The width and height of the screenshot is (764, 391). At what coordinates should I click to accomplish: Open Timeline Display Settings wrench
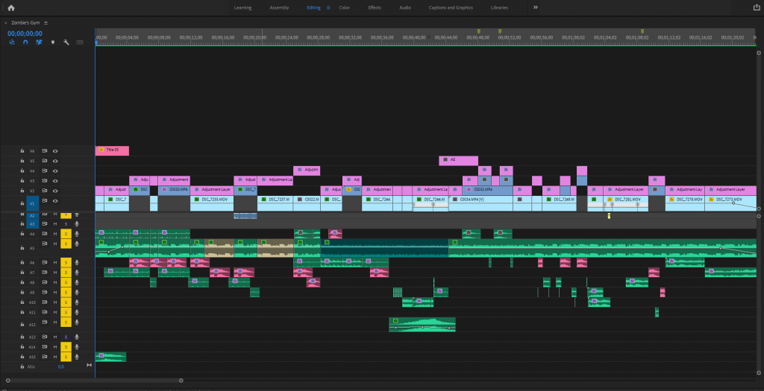click(x=66, y=42)
